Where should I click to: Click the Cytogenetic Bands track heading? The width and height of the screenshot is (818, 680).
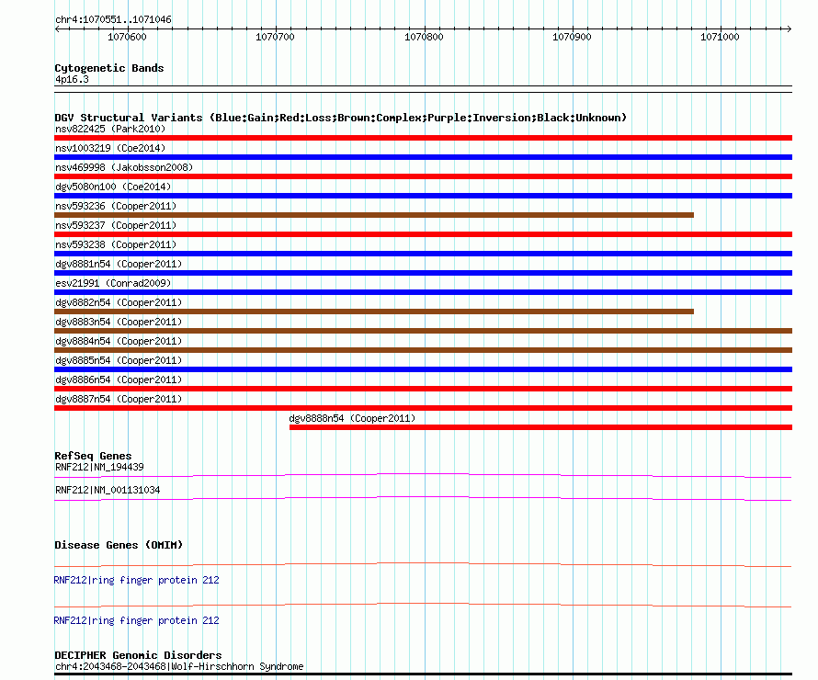[x=109, y=68]
